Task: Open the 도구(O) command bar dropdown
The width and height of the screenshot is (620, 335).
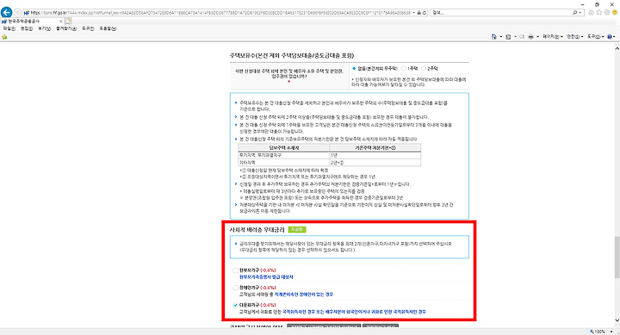Action: [x=596, y=36]
